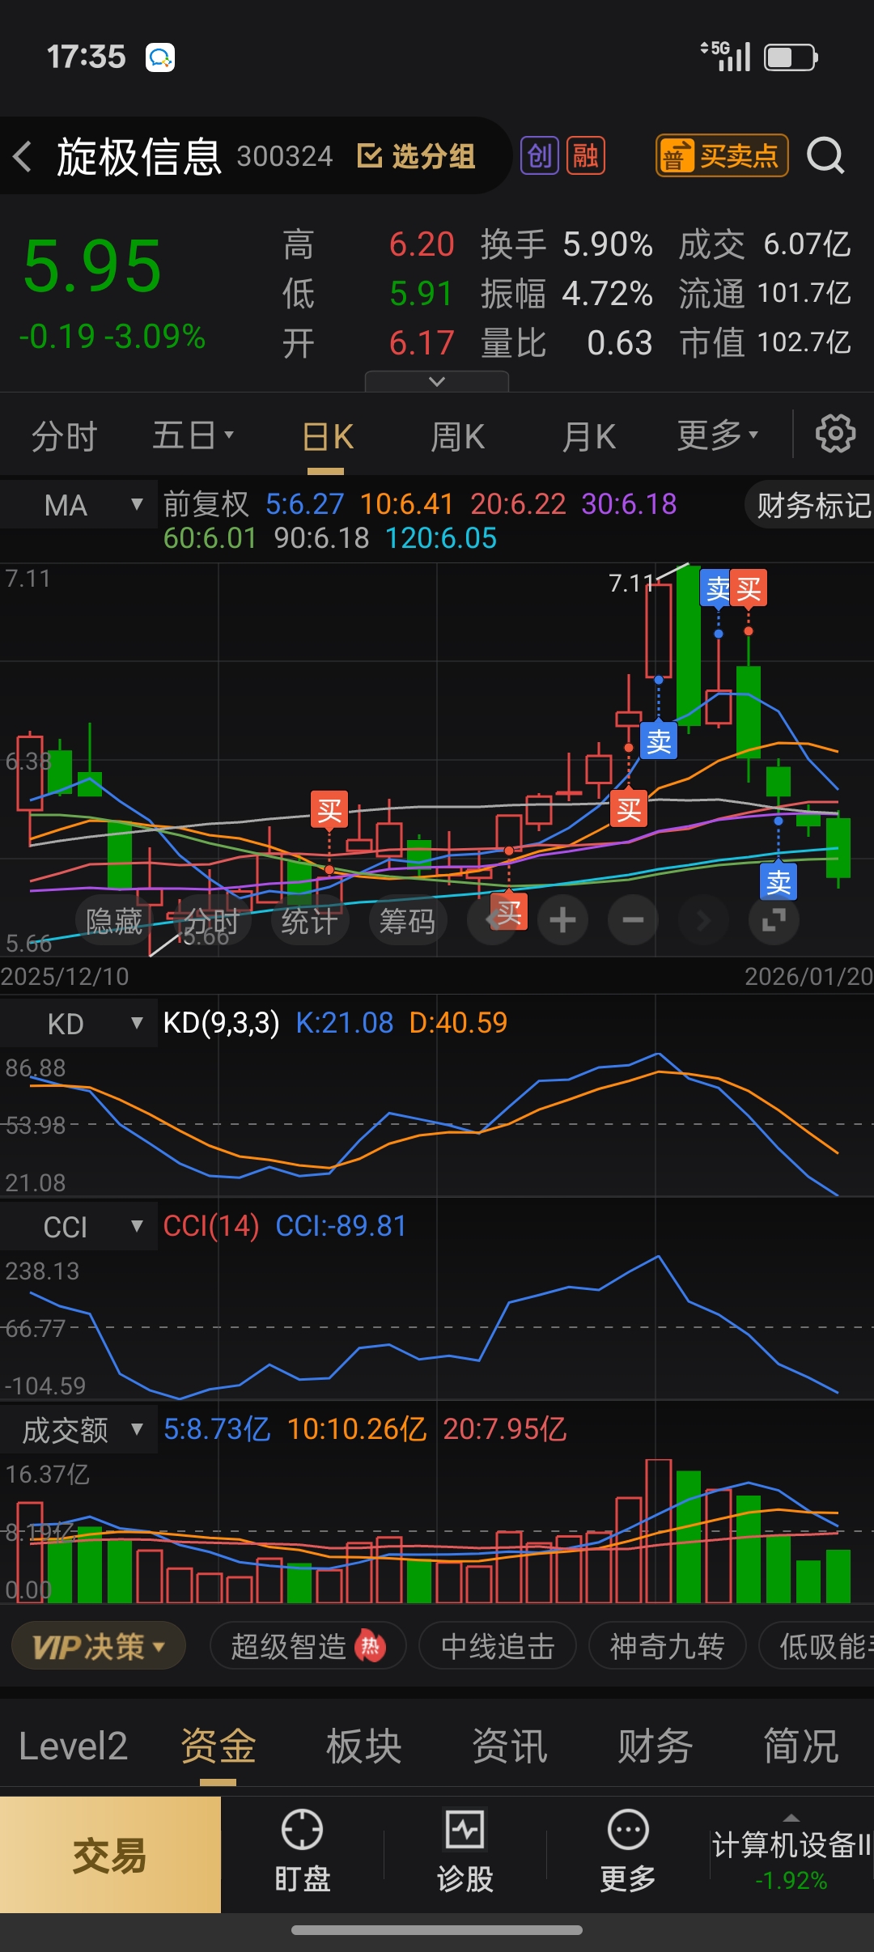The height and width of the screenshot is (1952, 874).
Task: Open 盯盘 watch icon
Action: [302, 1852]
